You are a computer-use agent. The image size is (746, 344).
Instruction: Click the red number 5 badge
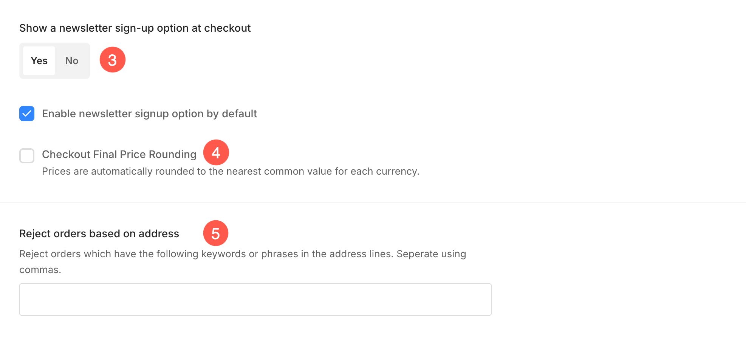[x=215, y=233]
